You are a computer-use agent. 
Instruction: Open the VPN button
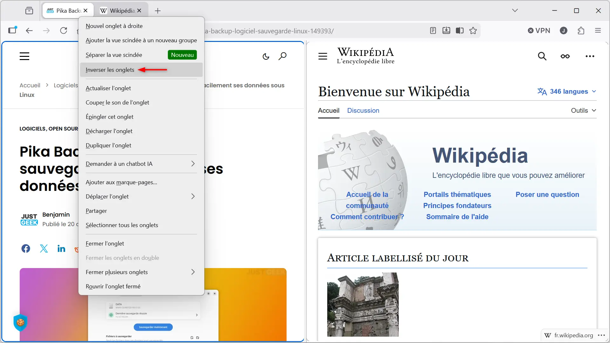click(x=539, y=30)
